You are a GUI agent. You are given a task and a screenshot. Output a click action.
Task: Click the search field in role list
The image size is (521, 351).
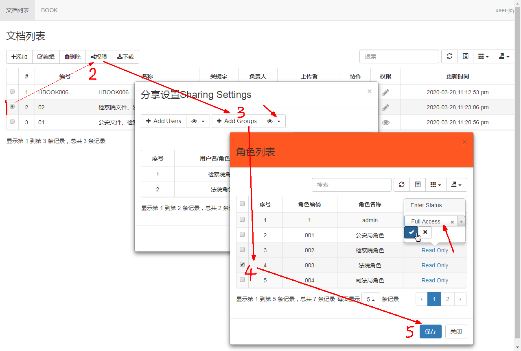click(x=351, y=185)
